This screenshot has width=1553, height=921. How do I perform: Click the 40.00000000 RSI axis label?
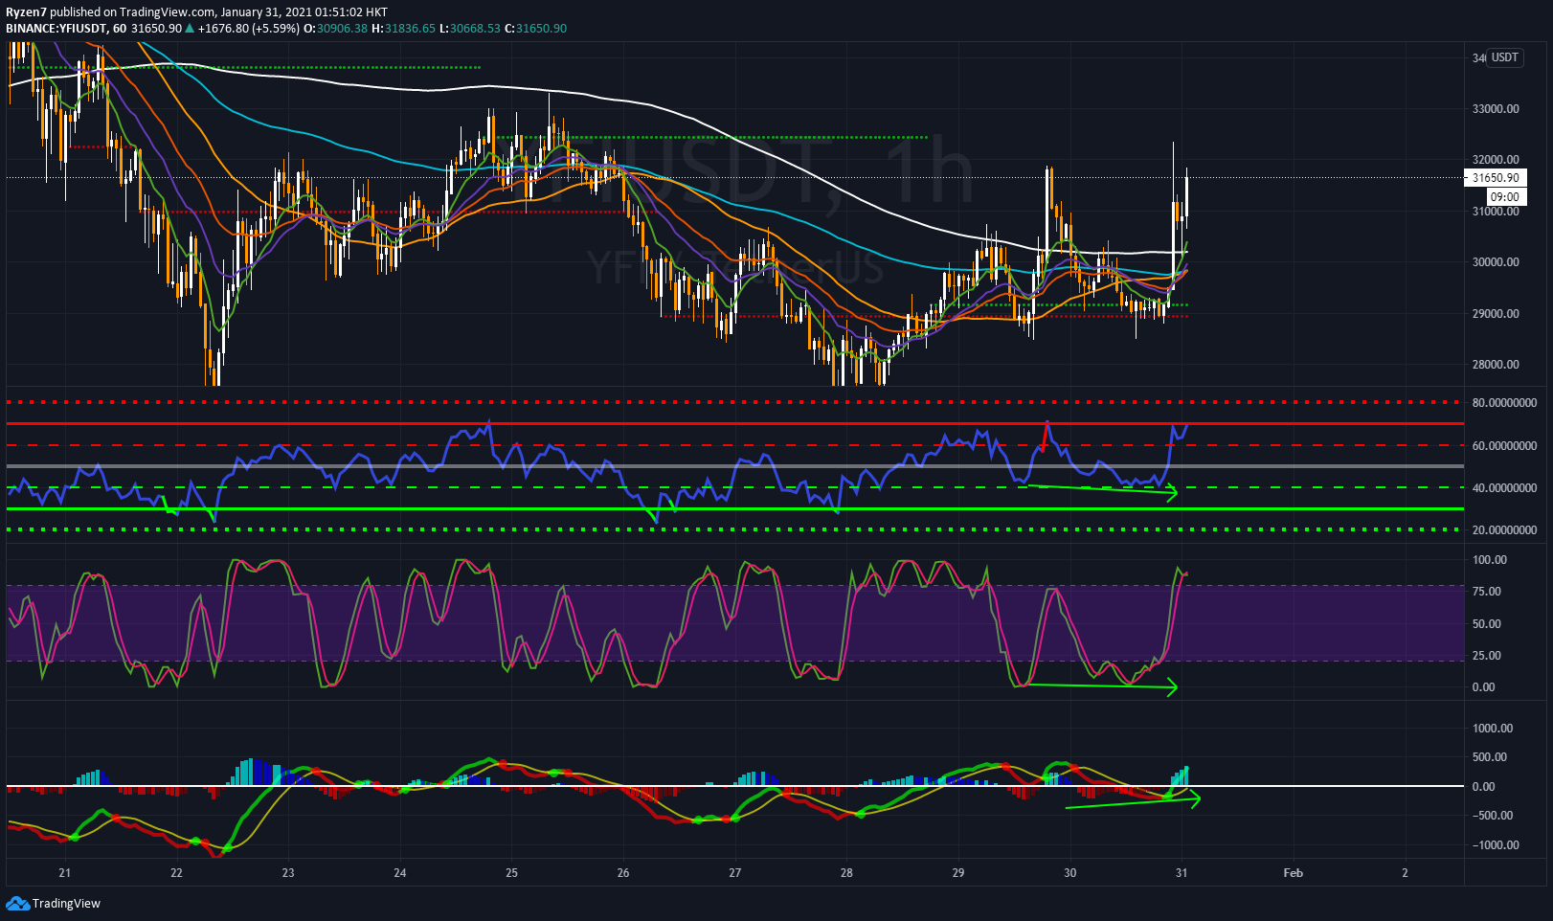coord(1505,488)
